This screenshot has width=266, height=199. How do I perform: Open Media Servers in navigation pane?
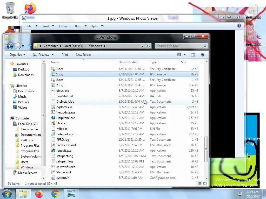pyautogui.click(x=28, y=173)
